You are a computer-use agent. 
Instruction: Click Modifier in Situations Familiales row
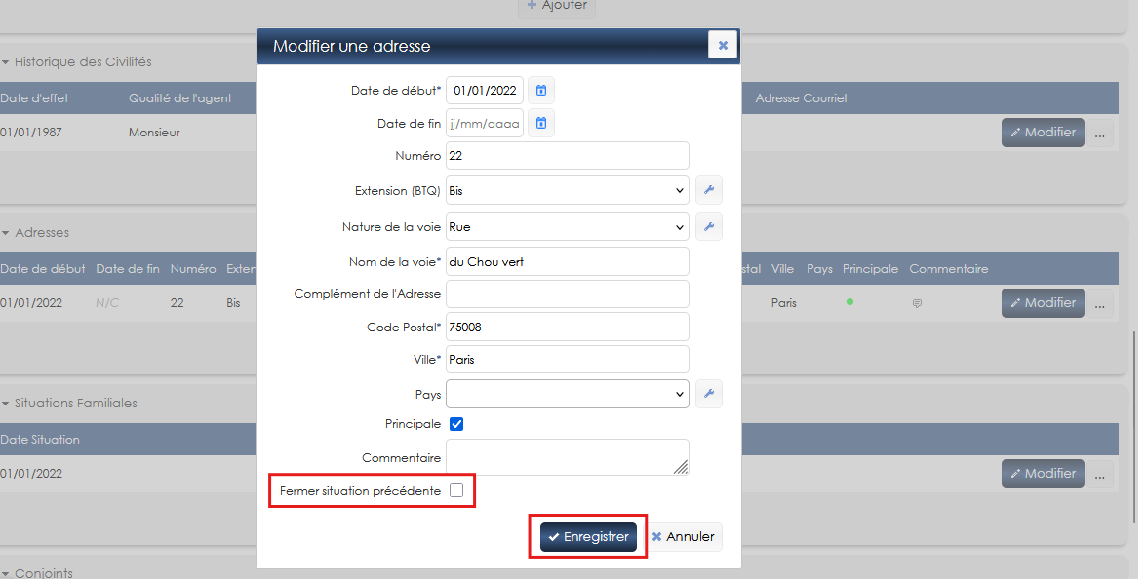coord(1043,473)
